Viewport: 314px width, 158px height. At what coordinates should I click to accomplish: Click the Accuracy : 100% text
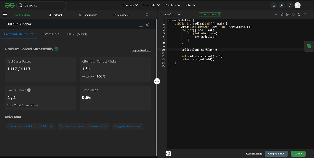coord(94,76)
